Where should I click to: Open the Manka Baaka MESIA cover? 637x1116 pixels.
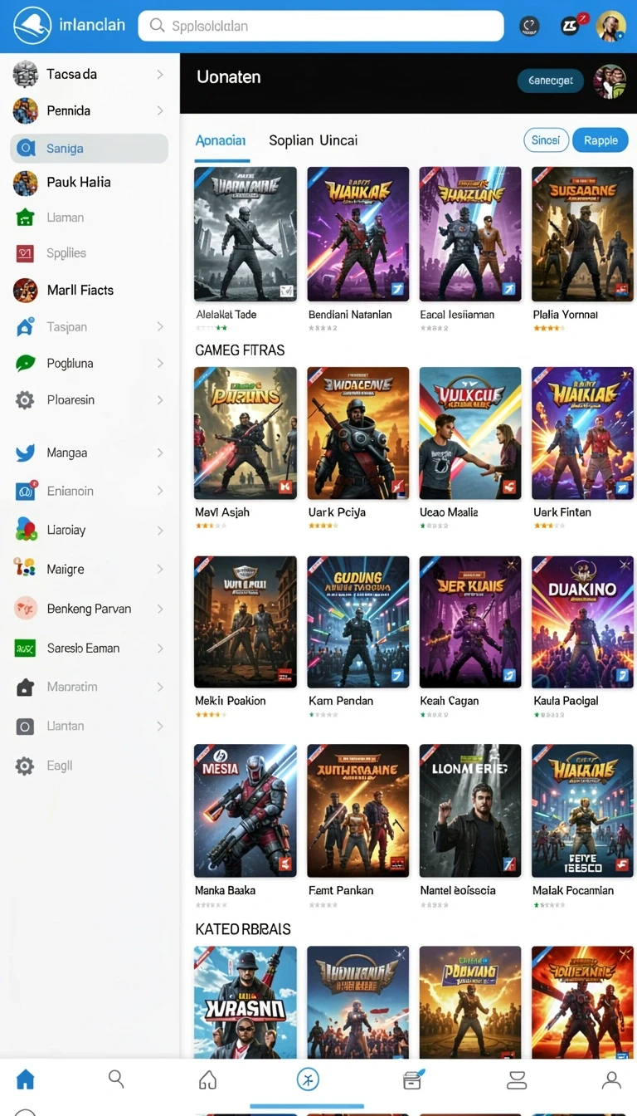(246, 811)
